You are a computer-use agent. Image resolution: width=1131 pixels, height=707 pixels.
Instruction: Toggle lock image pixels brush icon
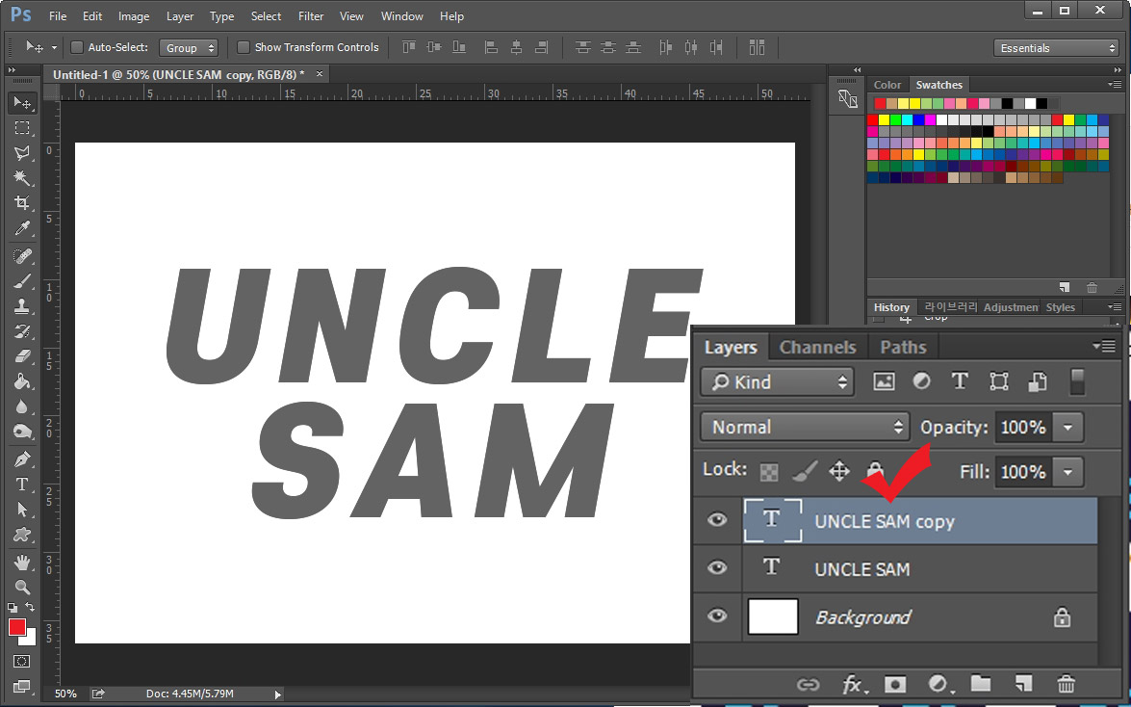coord(805,472)
